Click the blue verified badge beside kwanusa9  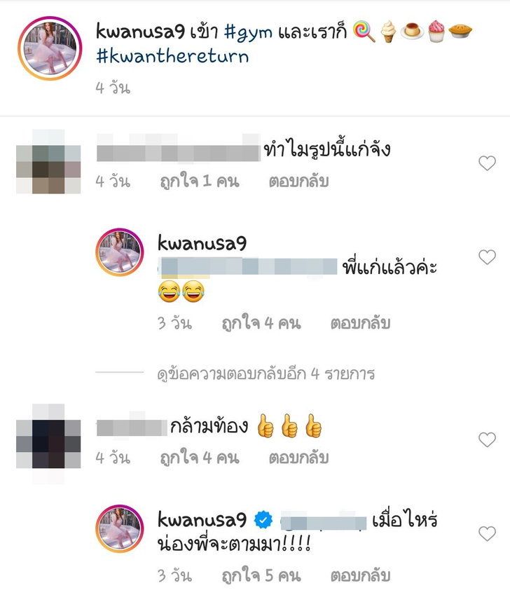click(x=263, y=520)
